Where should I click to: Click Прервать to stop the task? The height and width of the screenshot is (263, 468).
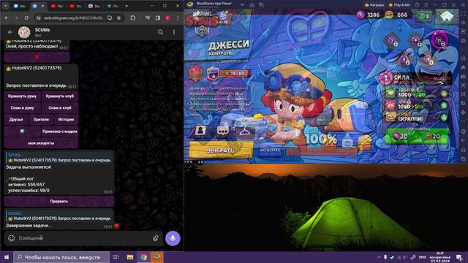coord(58,202)
